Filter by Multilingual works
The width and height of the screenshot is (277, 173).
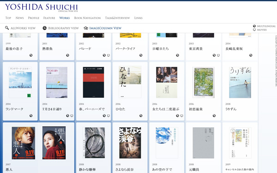click(266, 26)
